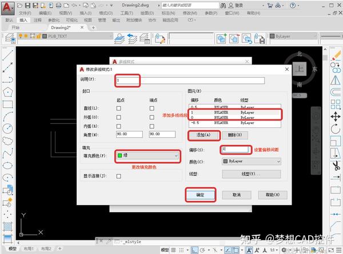This screenshot has width=343, height=254.
Task: Click the 取消 button
Action: tap(237, 195)
